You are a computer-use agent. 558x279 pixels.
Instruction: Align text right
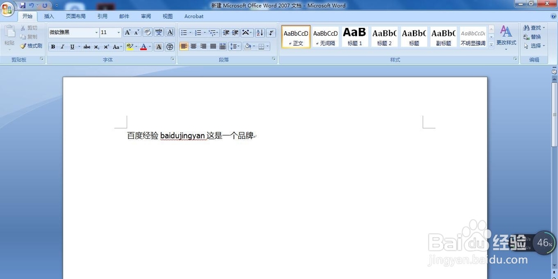pos(203,46)
